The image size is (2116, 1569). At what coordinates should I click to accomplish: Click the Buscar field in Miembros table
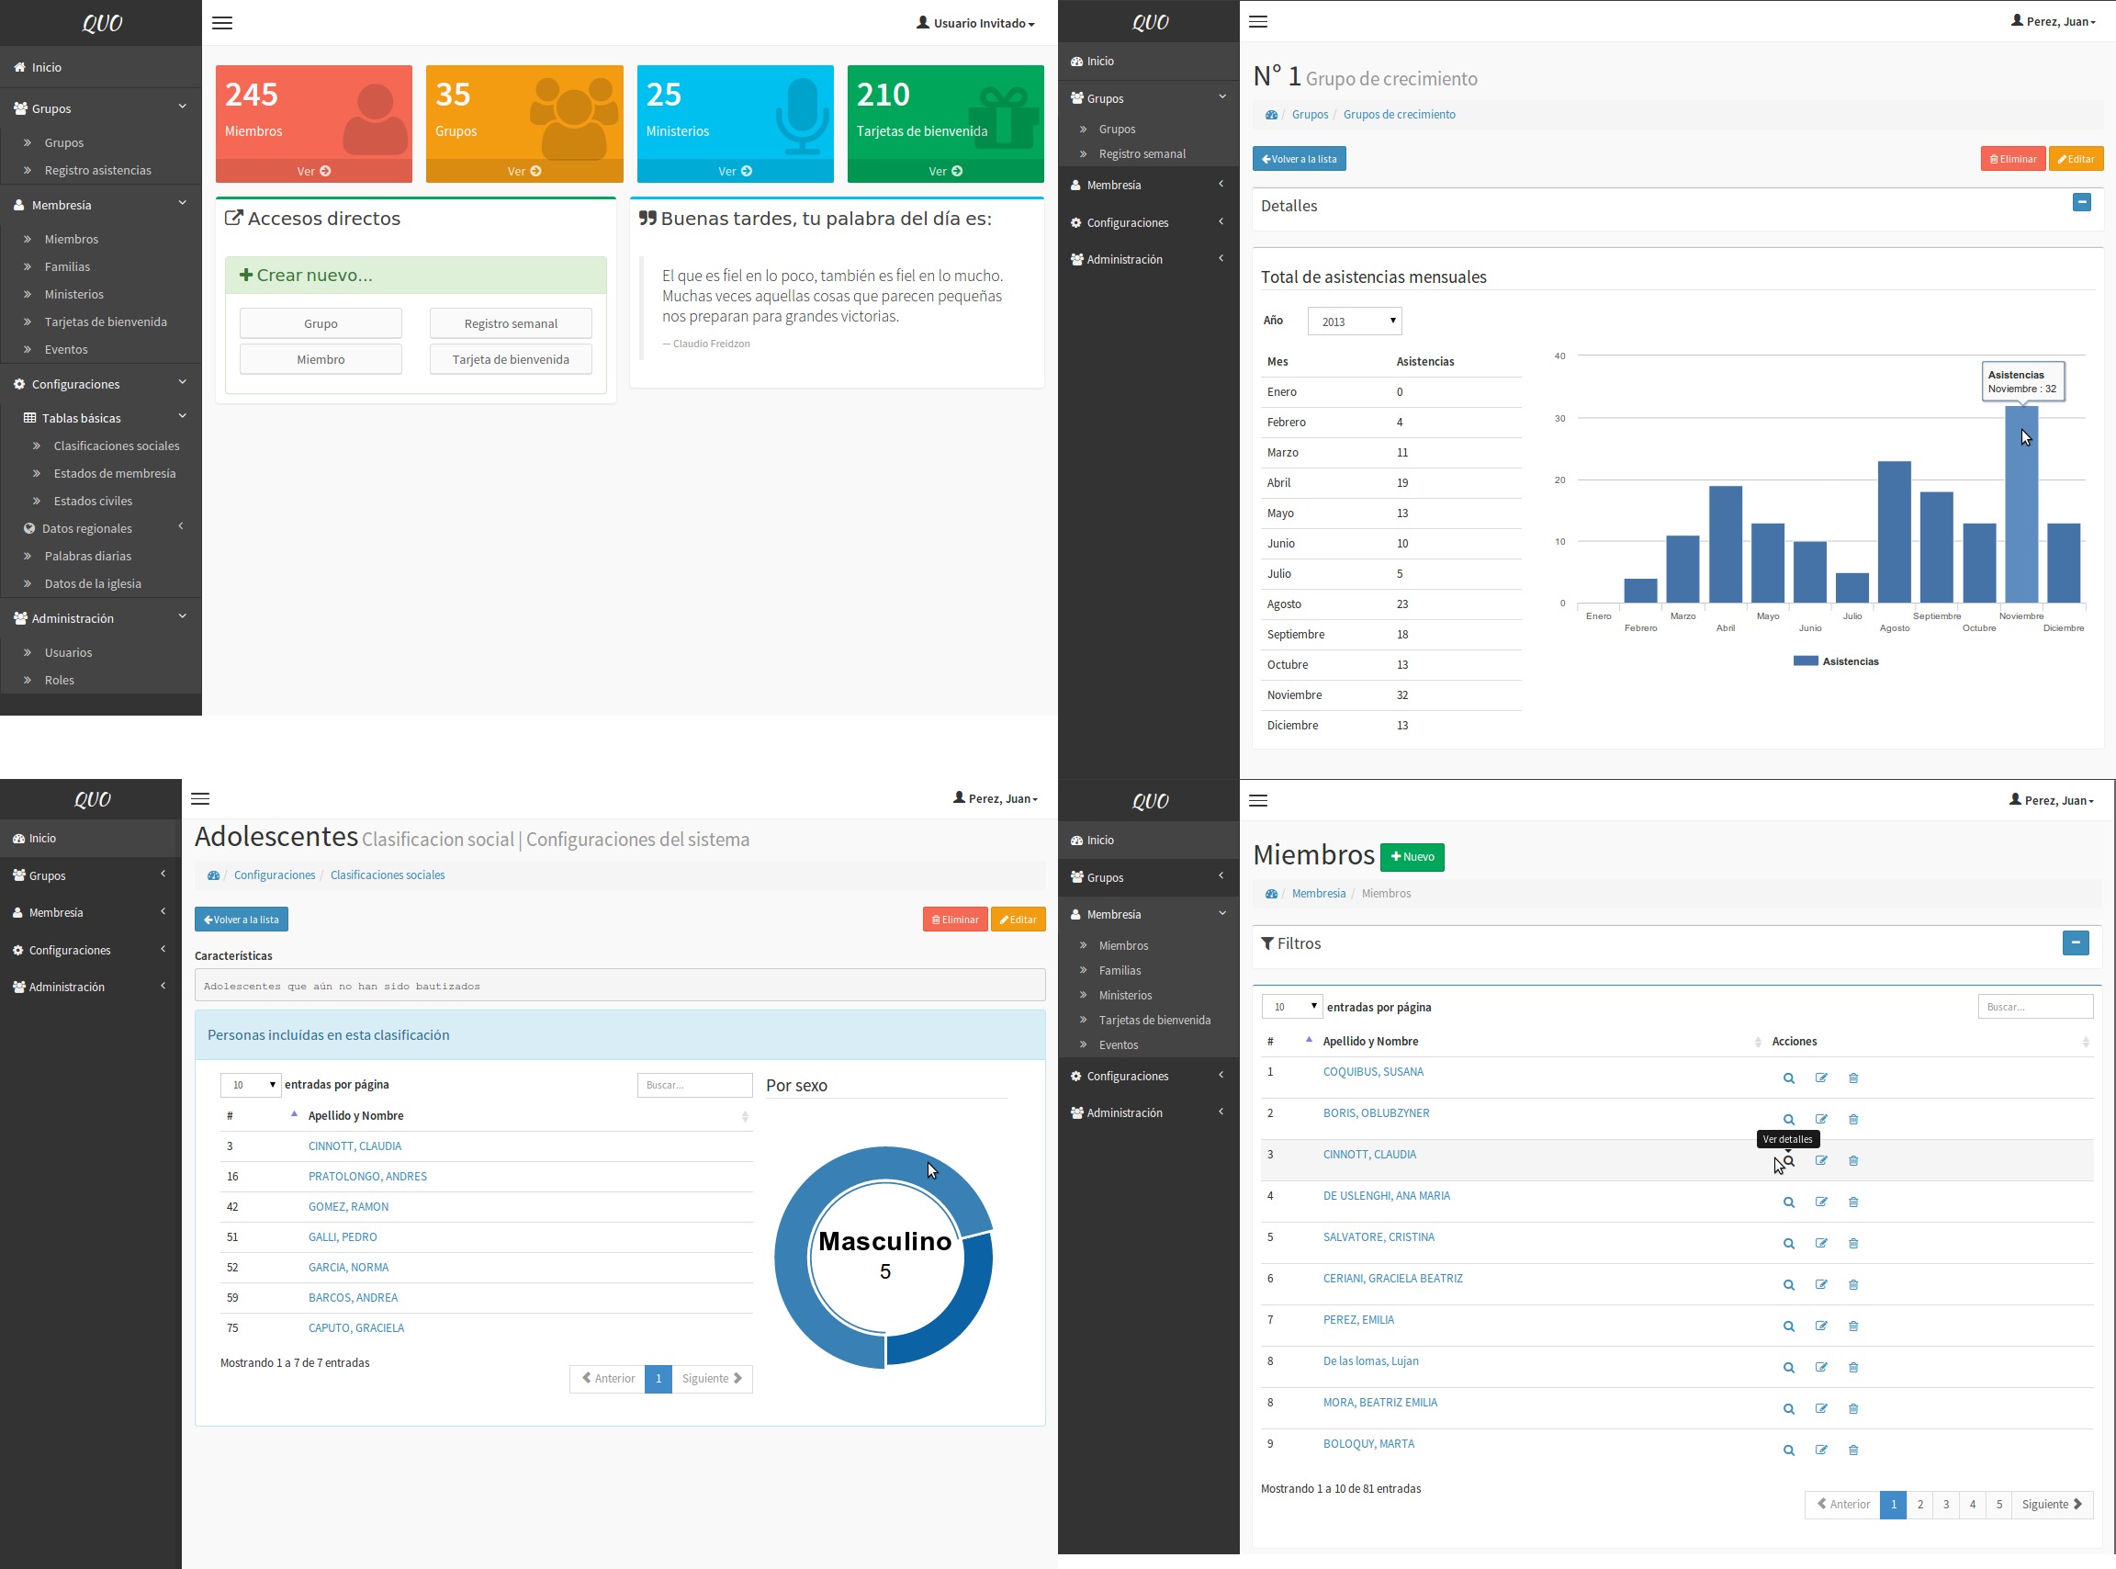pos(2034,1007)
